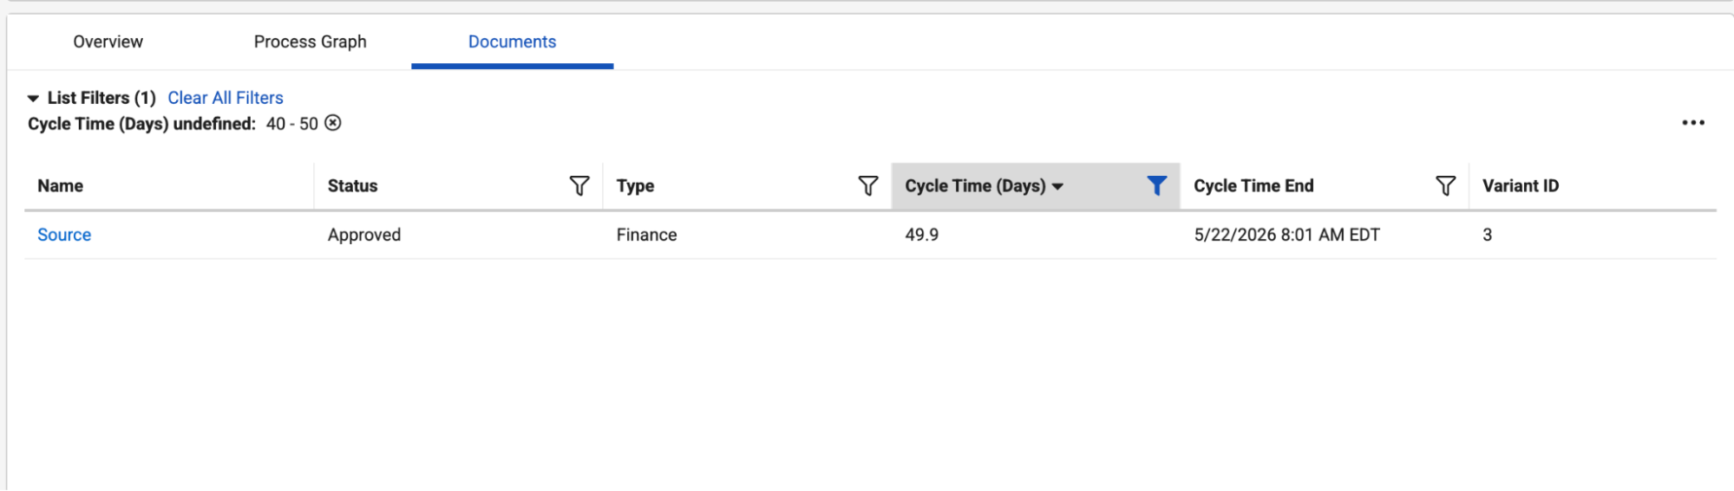Click the Status column header
Image resolution: width=1734 pixels, height=491 pixels.
[352, 185]
